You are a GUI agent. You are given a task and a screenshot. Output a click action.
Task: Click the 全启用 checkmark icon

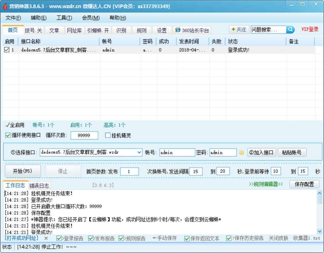(x=7, y=125)
